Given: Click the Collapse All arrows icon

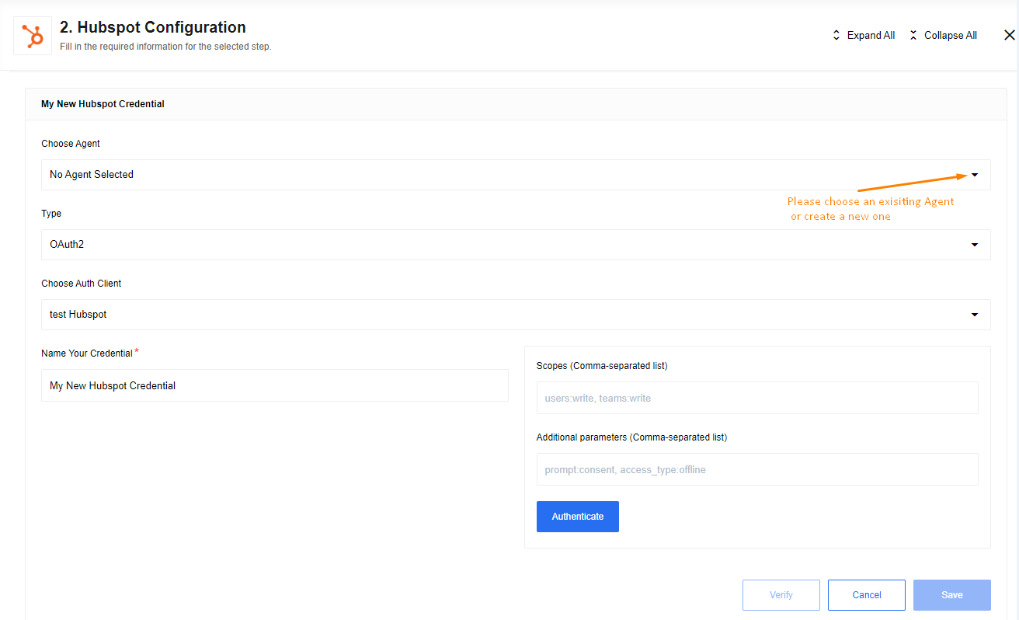Looking at the screenshot, I should (x=913, y=36).
